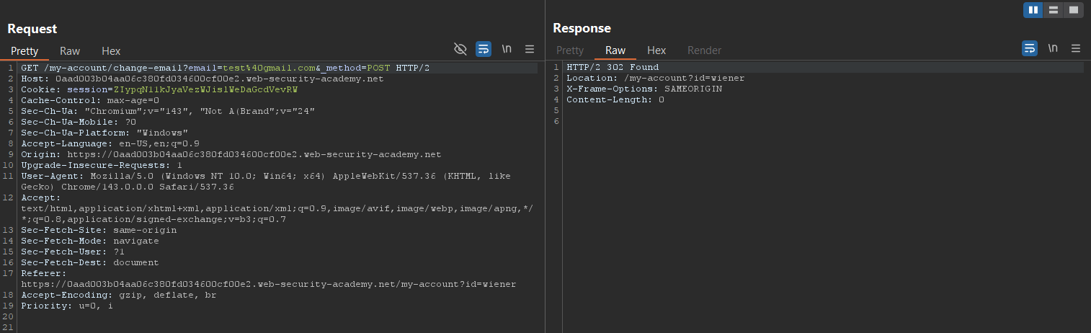
Task: Open the Request Pretty tab
Action: 25,51
